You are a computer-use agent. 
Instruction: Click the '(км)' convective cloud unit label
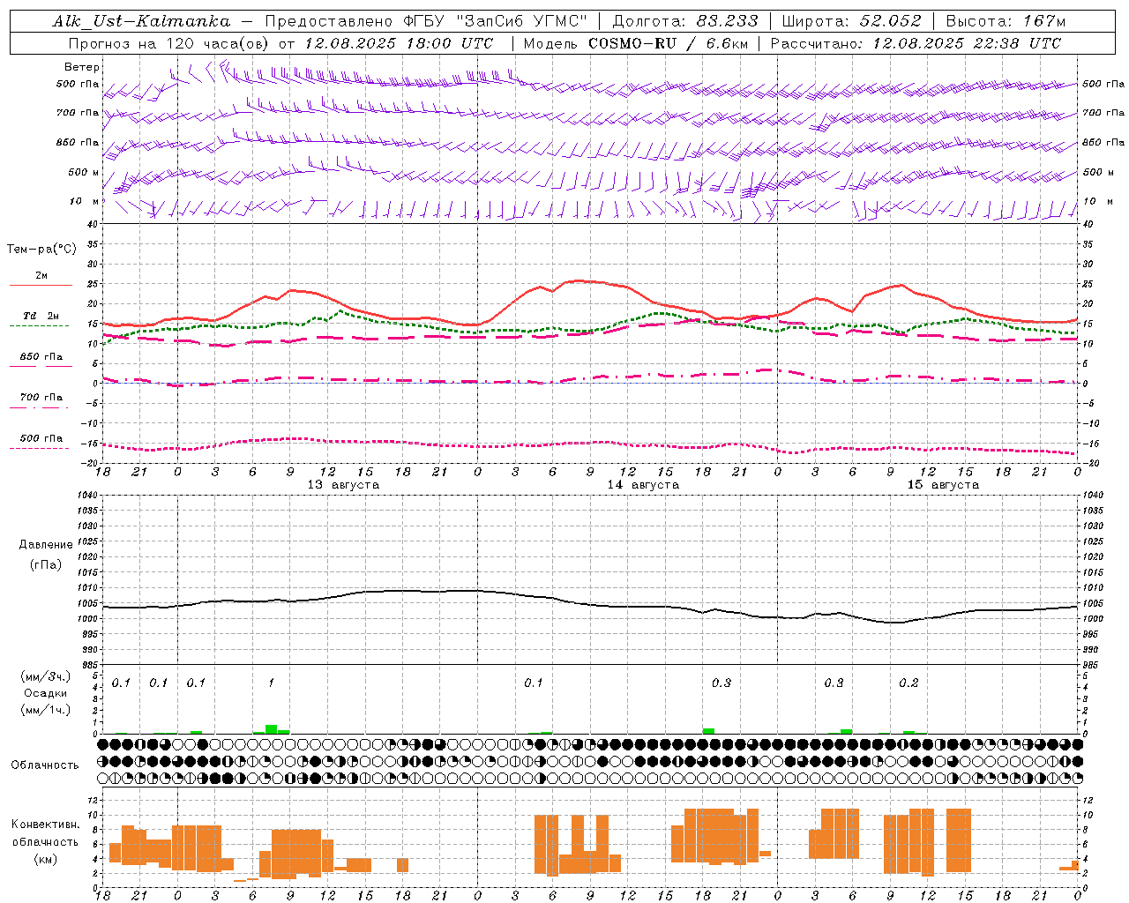(x=45, y=858)
